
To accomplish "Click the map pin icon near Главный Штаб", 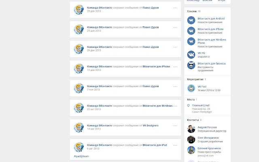I will (x=188, y=105).
